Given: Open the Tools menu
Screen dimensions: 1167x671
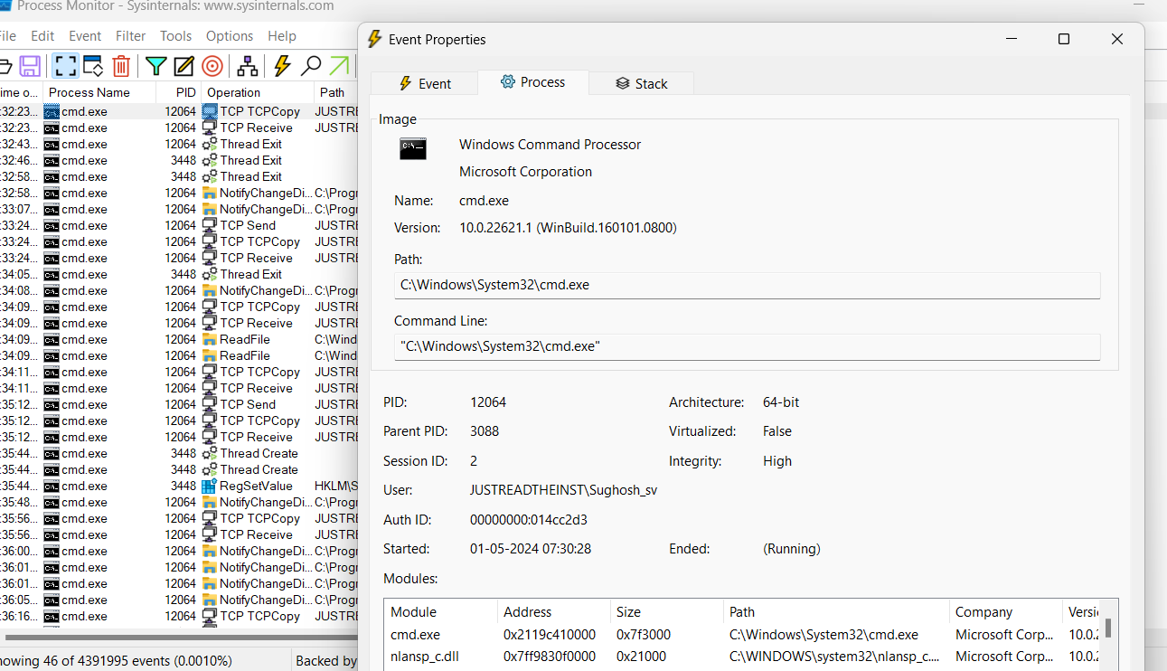Looking at the screenshot, I should coord(176,36).
